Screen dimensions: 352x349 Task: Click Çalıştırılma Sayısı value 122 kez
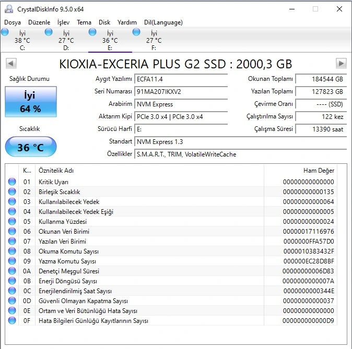pos(321,117)
